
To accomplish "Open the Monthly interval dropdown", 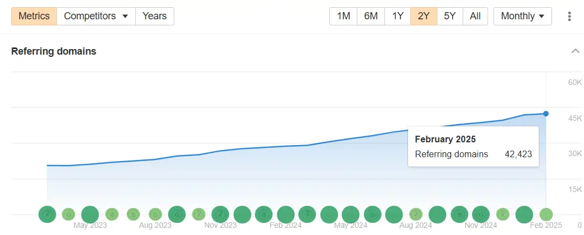I will pyautogui.click(x=523, y=17).
